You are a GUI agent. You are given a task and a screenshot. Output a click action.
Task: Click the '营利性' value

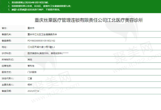click(31, 66)
